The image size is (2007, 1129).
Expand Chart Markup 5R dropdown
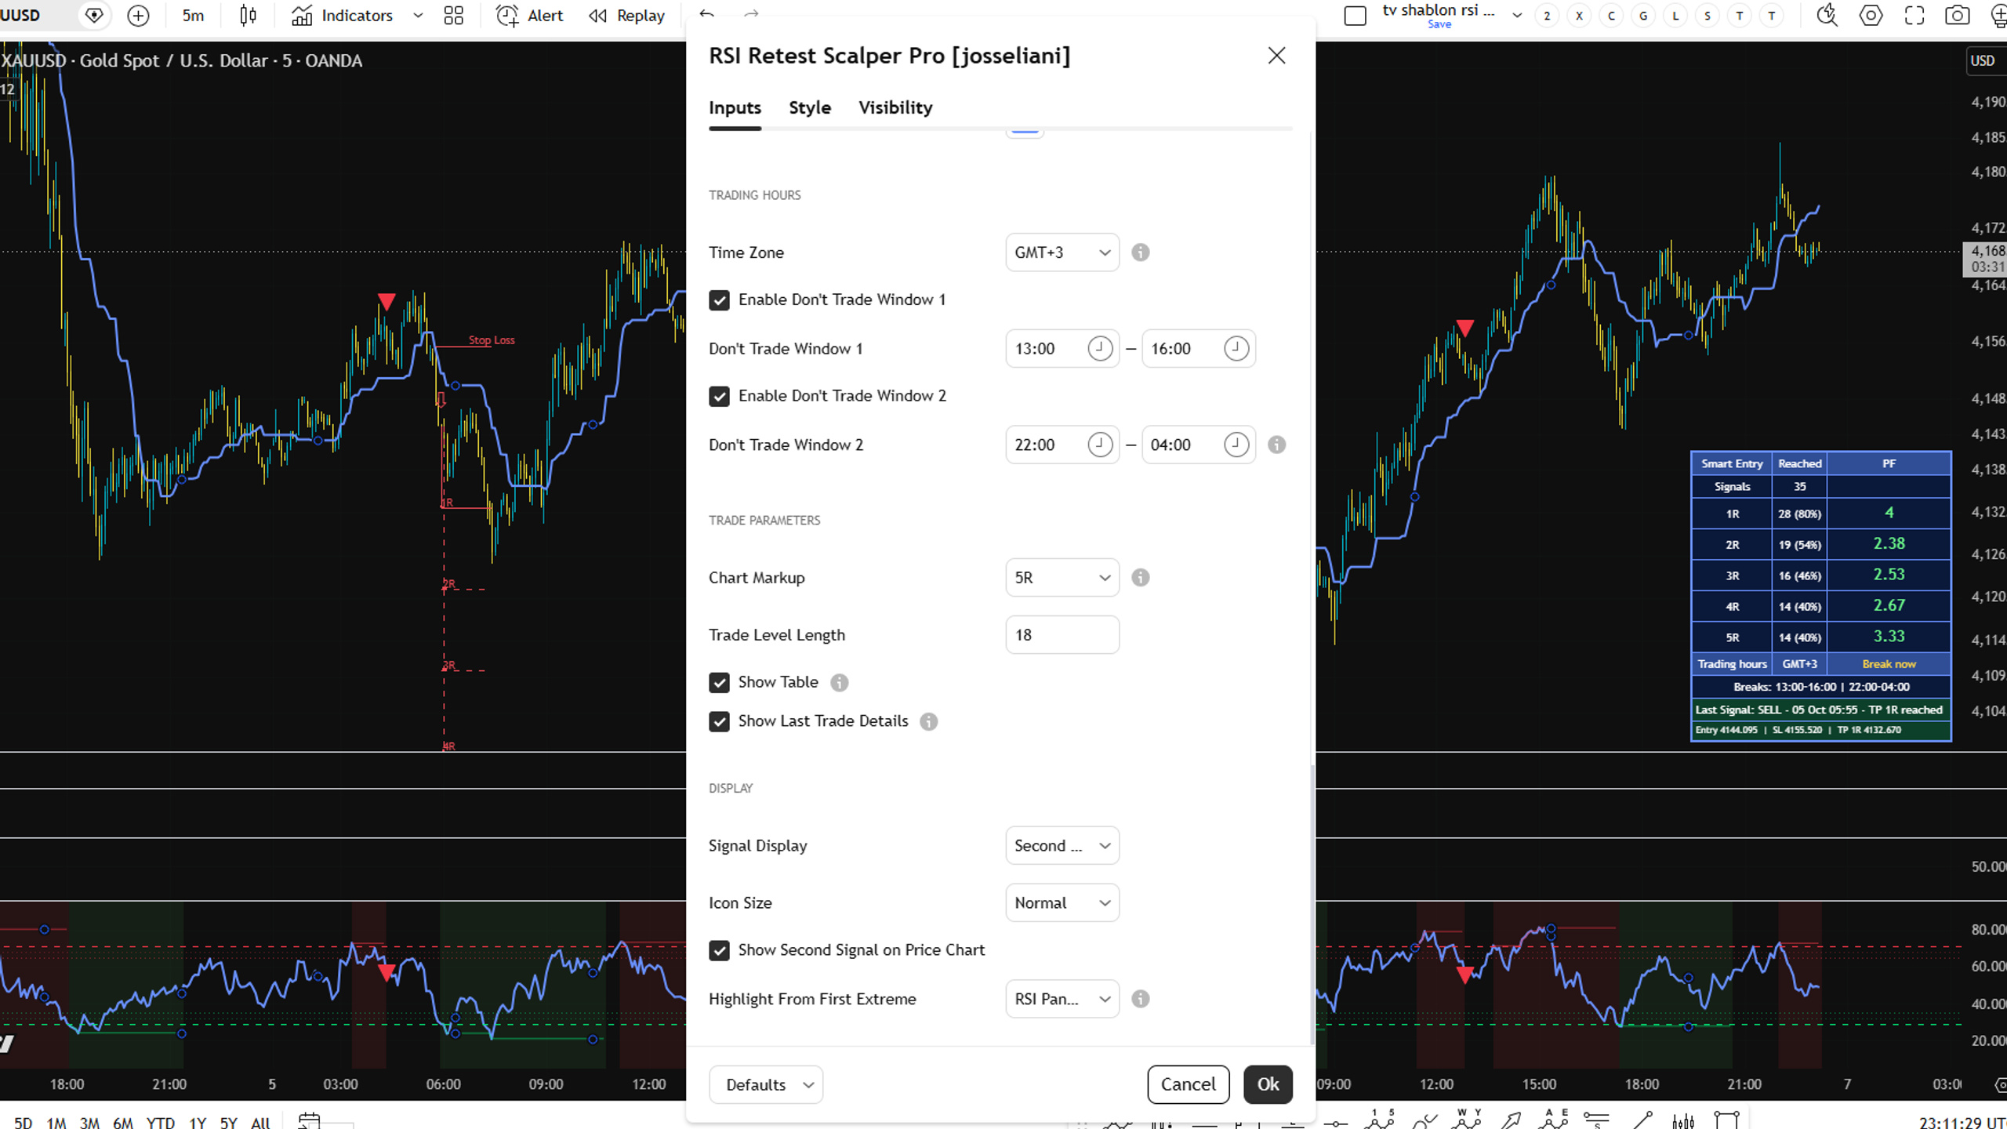[x=1062, y=578]
